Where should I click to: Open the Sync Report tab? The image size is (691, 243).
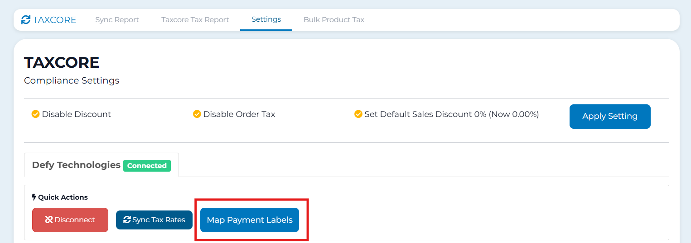117,20
